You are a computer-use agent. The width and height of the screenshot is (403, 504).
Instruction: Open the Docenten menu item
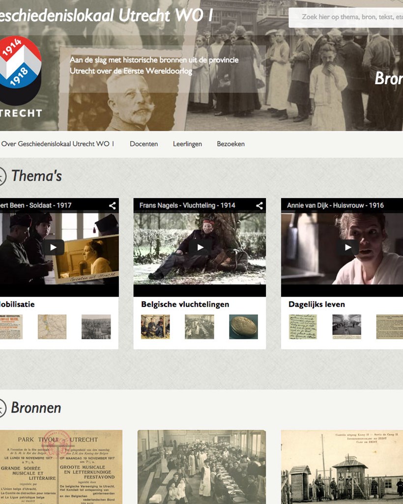(144, 144)
